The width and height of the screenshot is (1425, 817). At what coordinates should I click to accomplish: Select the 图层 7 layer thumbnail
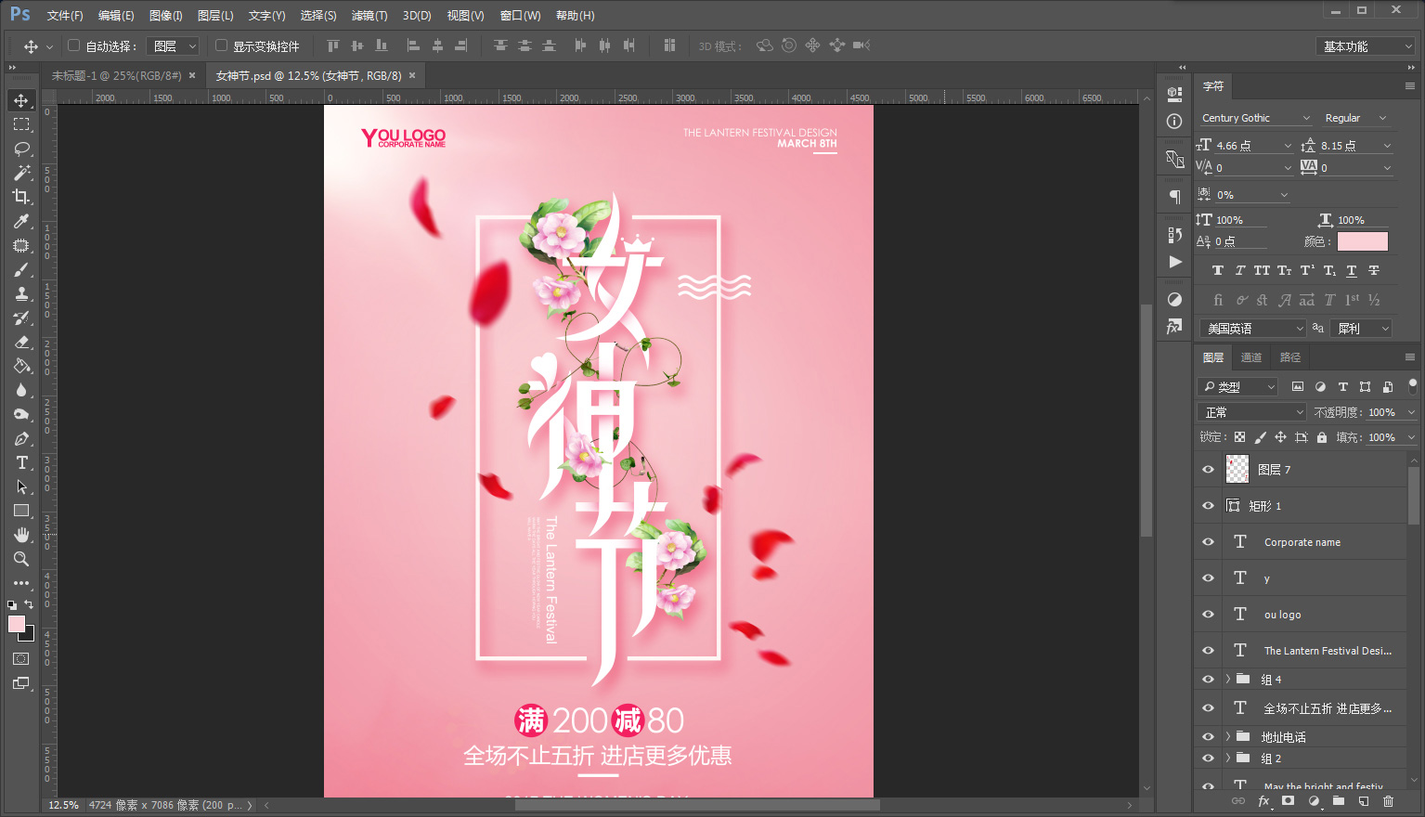coord(1237,469)
